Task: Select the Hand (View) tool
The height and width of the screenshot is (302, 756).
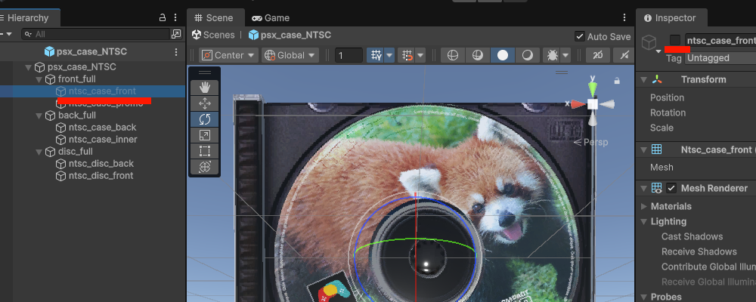Action: [205, 88]
